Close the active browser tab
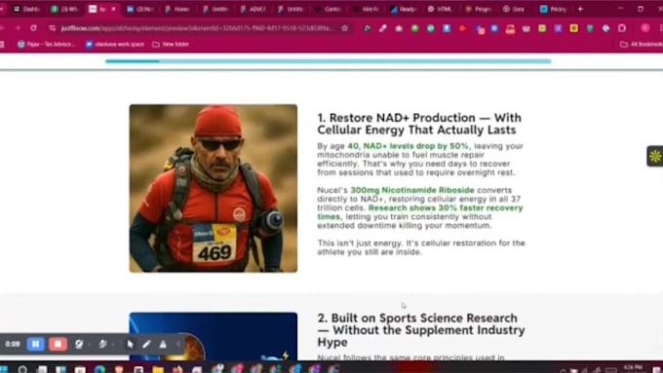The image size is (663, 373). 113,9
